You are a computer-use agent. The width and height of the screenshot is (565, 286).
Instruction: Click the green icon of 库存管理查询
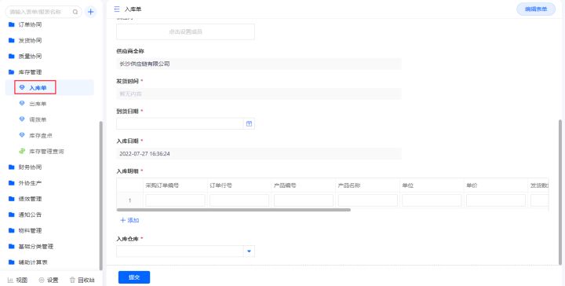[x=22, y=151]
